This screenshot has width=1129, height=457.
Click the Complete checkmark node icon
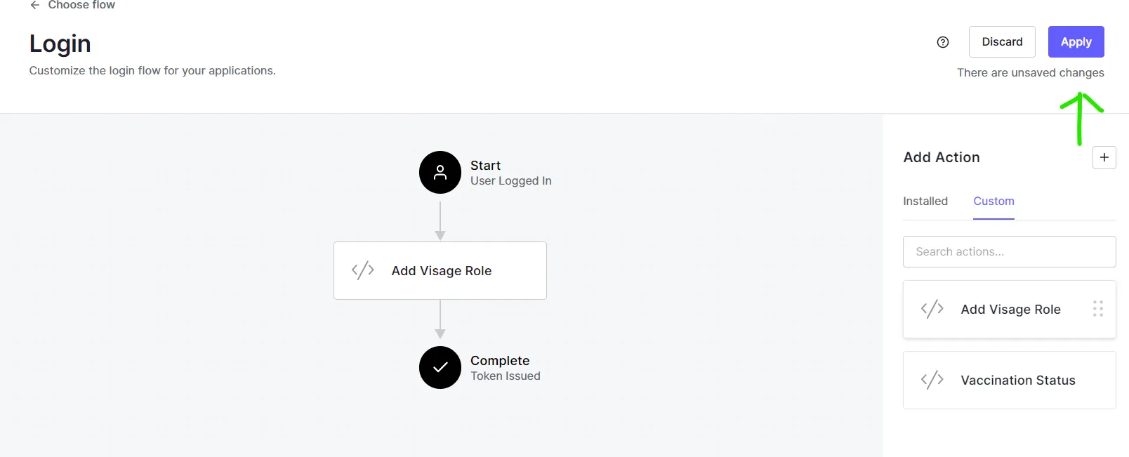pyautogui.click(x=440, y=367)
